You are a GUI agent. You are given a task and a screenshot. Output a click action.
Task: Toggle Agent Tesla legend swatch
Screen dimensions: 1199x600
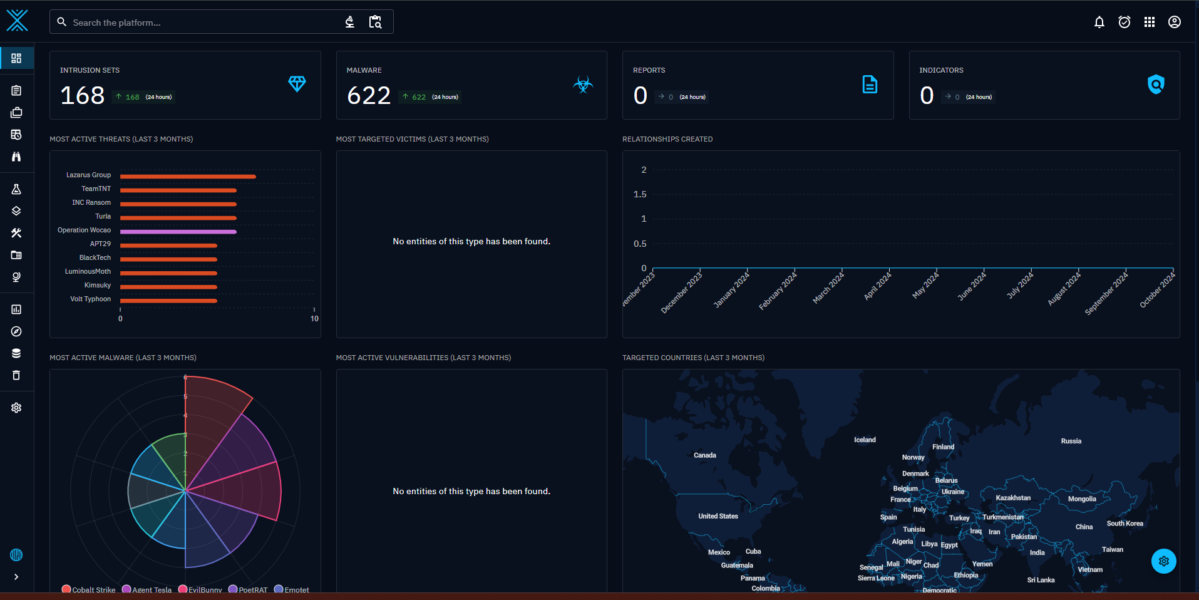tap(126, 589)
